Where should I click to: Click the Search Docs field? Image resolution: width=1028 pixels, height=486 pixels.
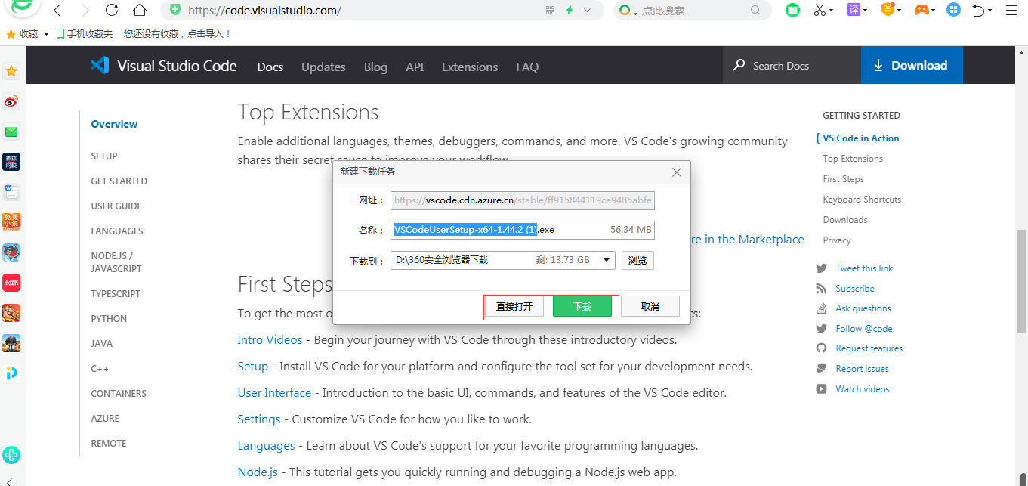tap(792, 66)
